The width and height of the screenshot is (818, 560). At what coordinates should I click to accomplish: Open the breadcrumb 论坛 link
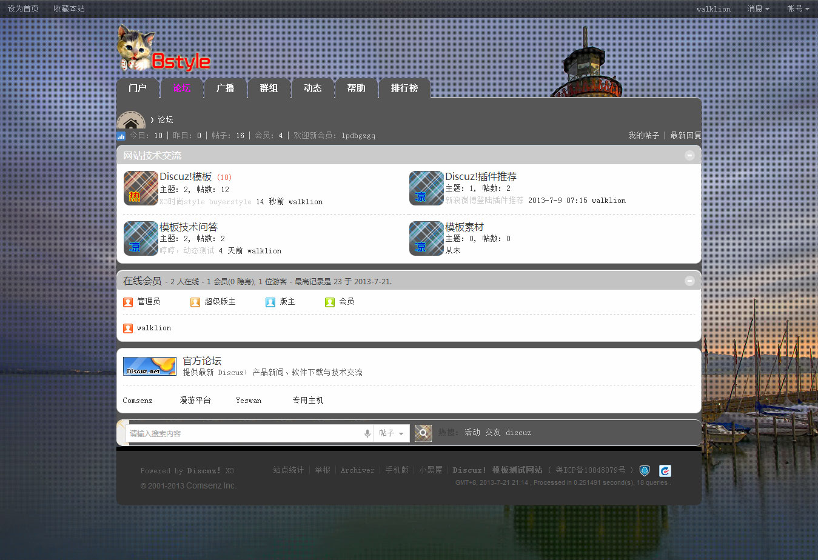(x=166, y=120)
